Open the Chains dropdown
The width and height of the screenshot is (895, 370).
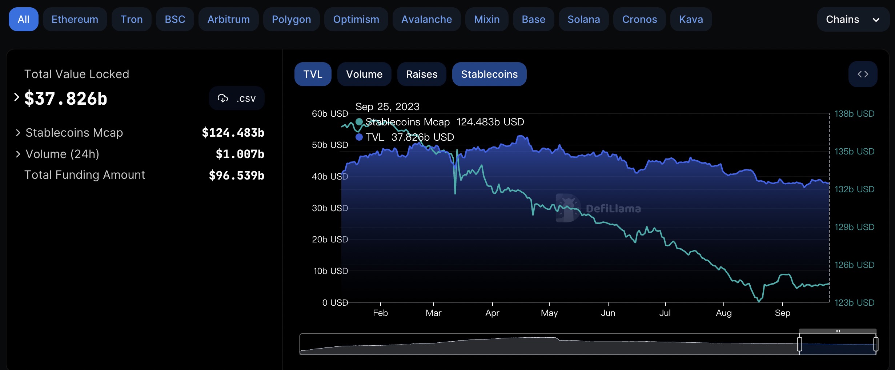click(x=852, y=19)
